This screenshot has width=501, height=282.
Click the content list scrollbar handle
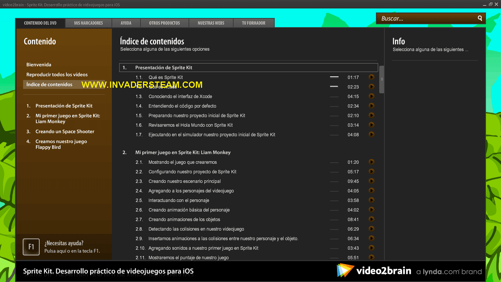coord(382,79)
